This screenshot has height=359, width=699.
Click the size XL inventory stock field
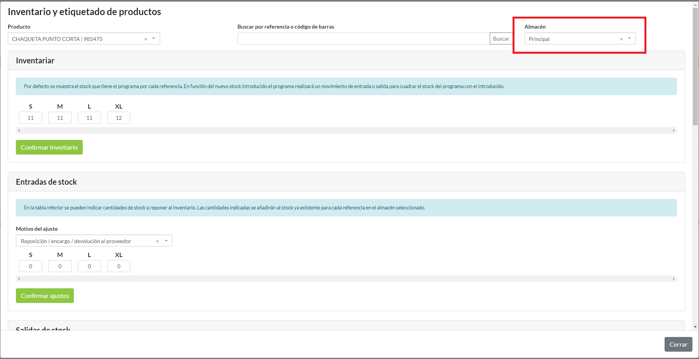click(119, 118)
